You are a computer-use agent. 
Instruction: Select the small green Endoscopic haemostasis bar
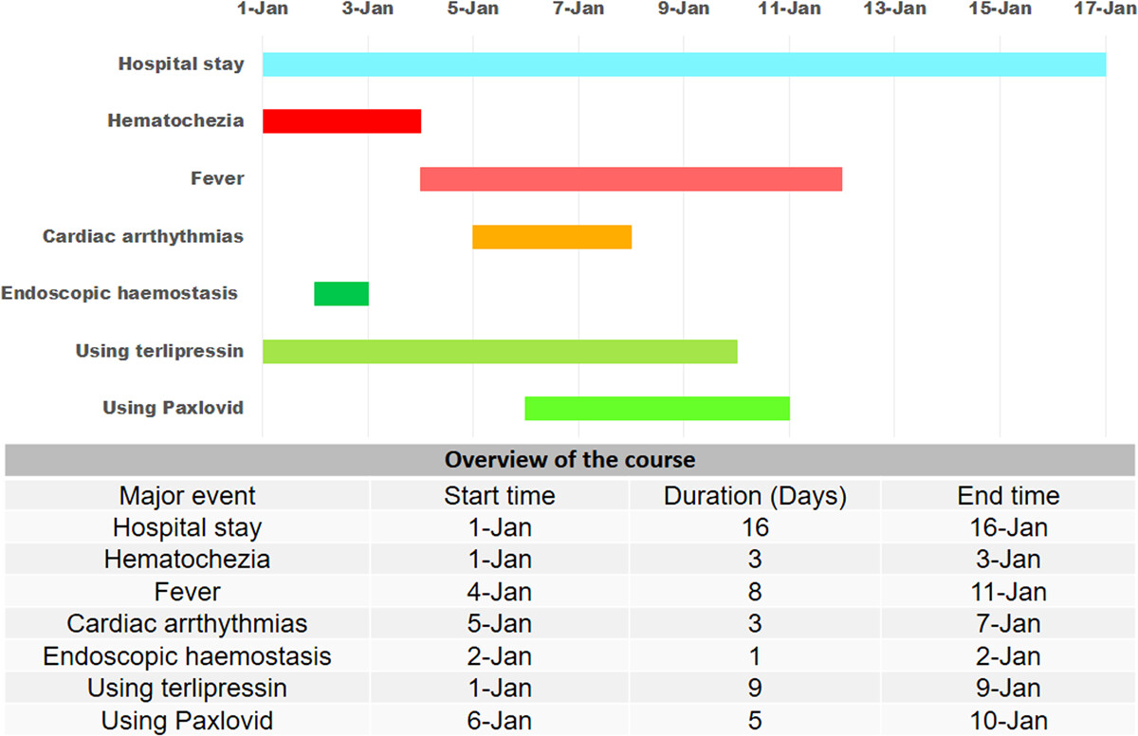pyautogui.click(x=341, y=293)
